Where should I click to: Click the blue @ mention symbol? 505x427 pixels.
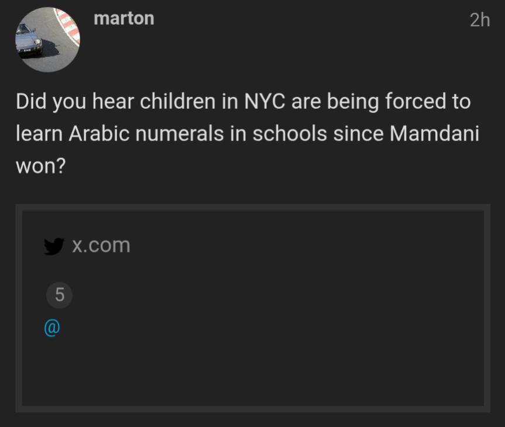tap(51, 328)
